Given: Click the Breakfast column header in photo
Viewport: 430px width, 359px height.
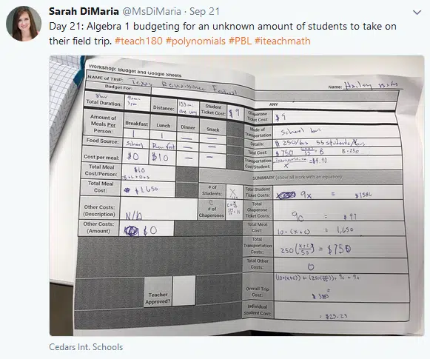Looking at the screenshot, I should 137,124.
